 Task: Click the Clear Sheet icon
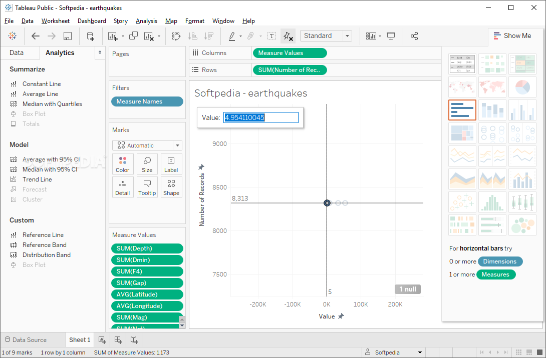pos(149,36)
